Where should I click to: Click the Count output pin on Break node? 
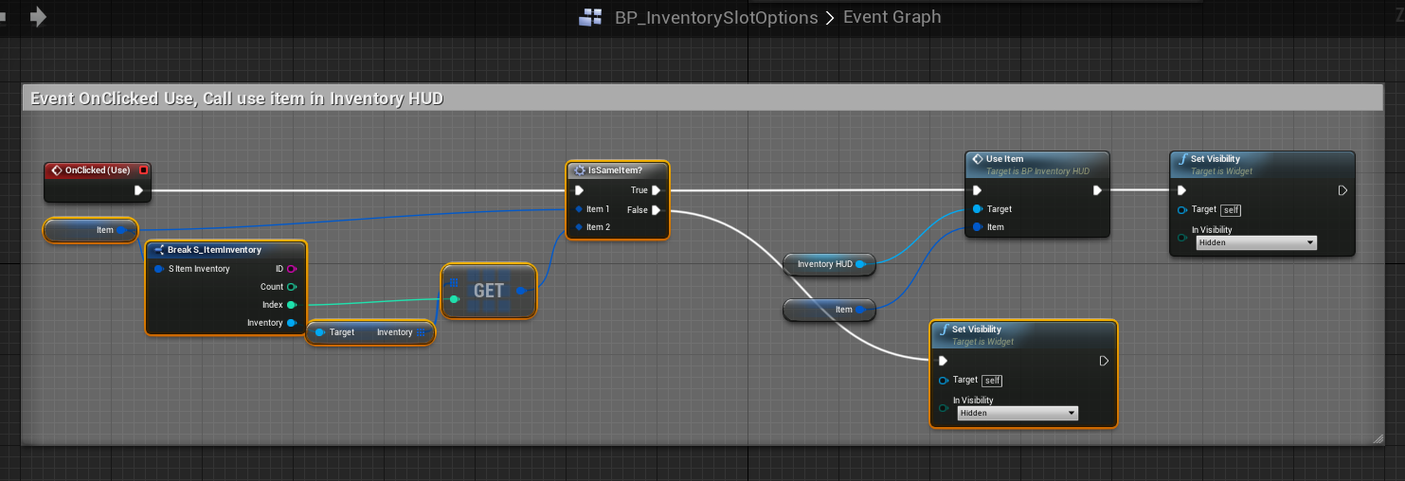(x=292, y=287)
